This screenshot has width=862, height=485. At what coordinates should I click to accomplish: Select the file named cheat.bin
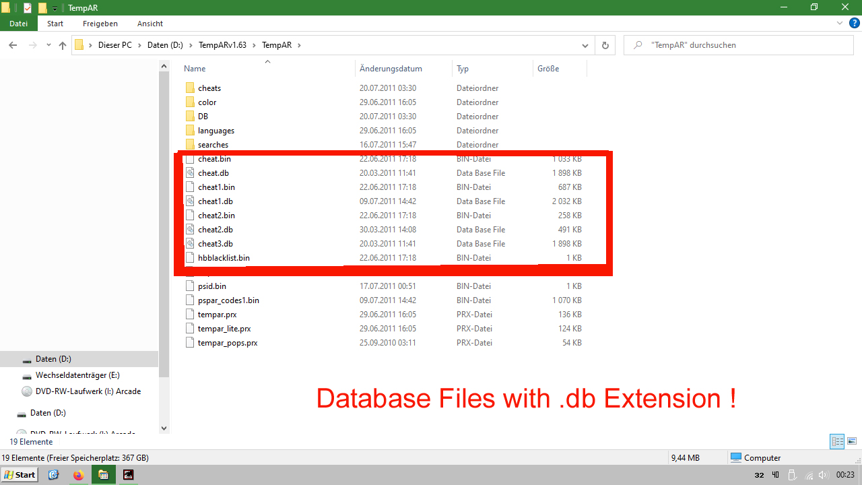coord(214,159)
